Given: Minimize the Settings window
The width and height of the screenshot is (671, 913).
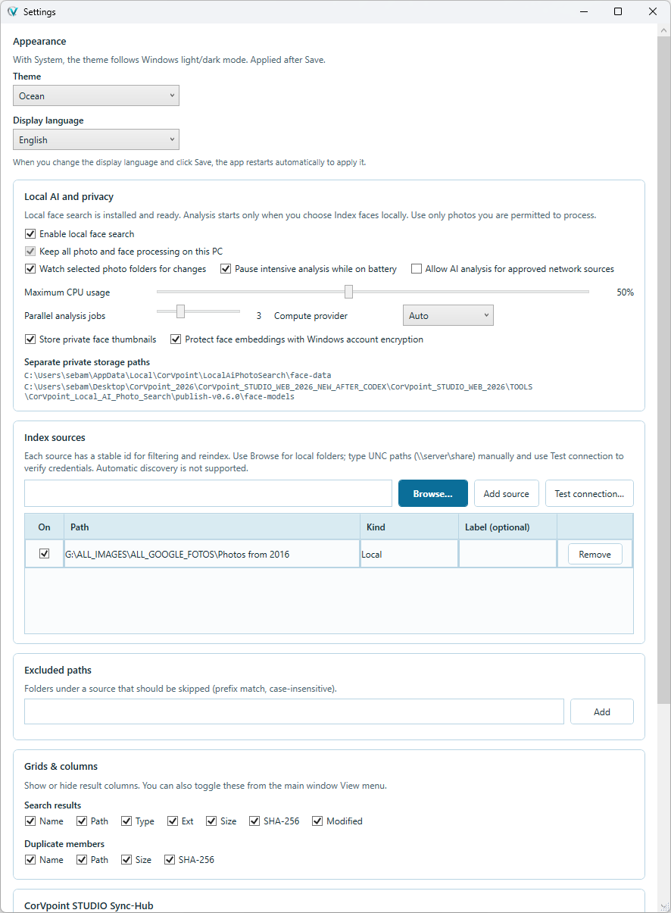Looking at the screenshot, I should [584, 11].
